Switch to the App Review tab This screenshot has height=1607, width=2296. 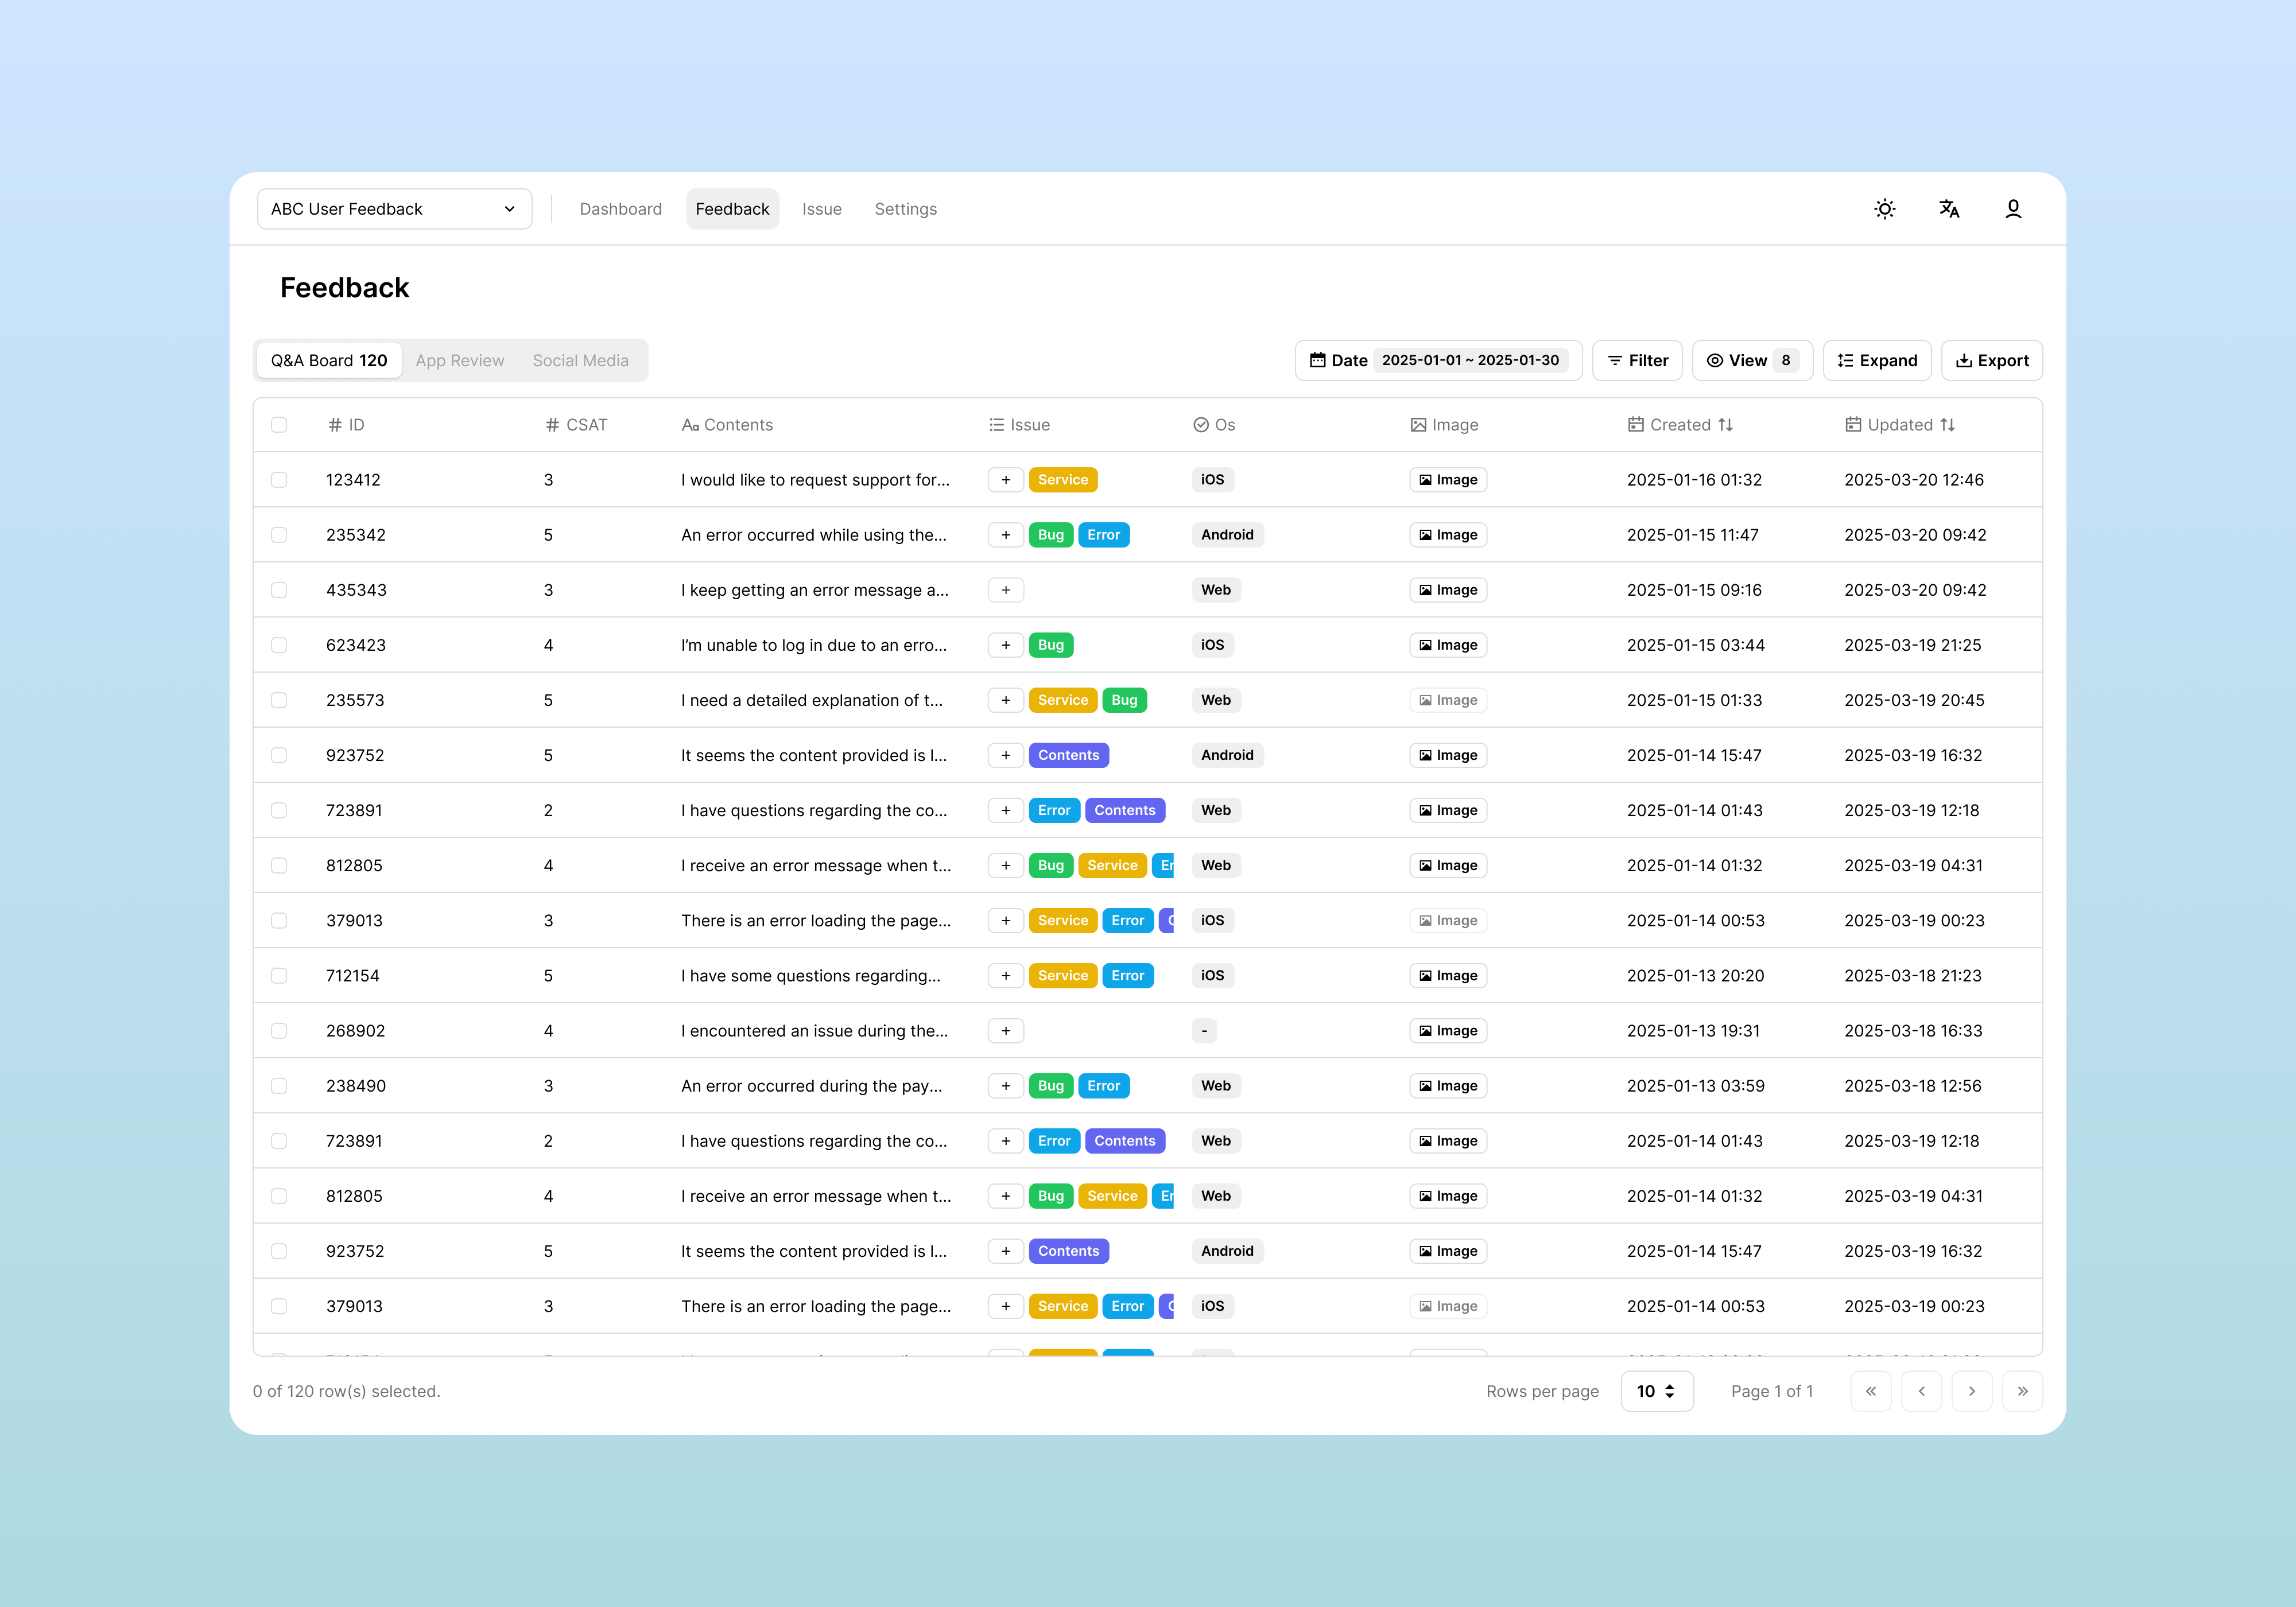click(460, 360)
